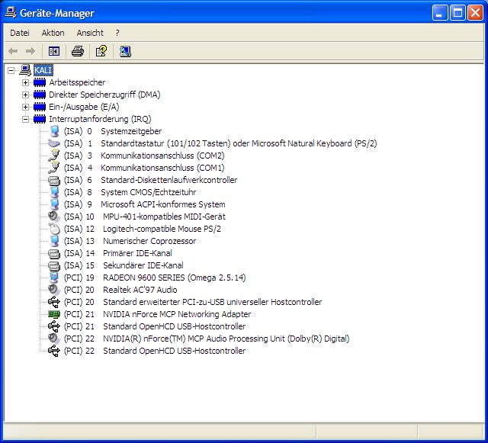Open the Properties/help toolbar icon

click(101, 51)
